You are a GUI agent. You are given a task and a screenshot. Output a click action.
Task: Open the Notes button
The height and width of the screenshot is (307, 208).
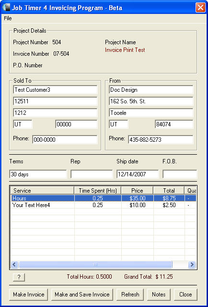(x=159, y=295)
